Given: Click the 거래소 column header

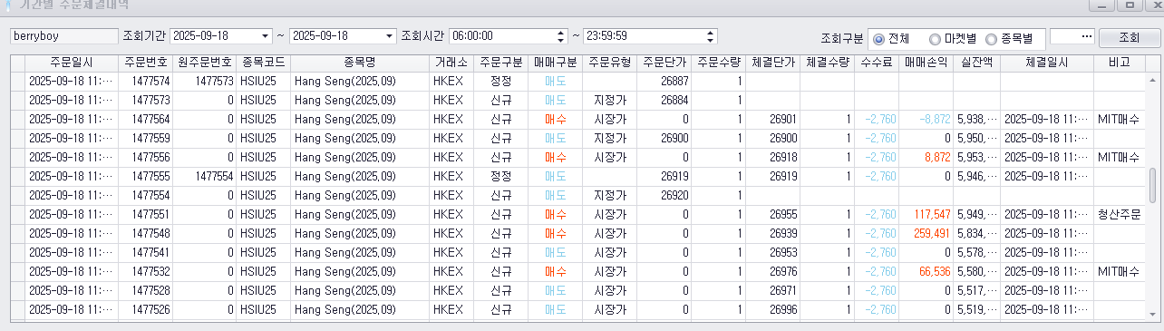Looking at the screenshot, I should pos(451,63).
